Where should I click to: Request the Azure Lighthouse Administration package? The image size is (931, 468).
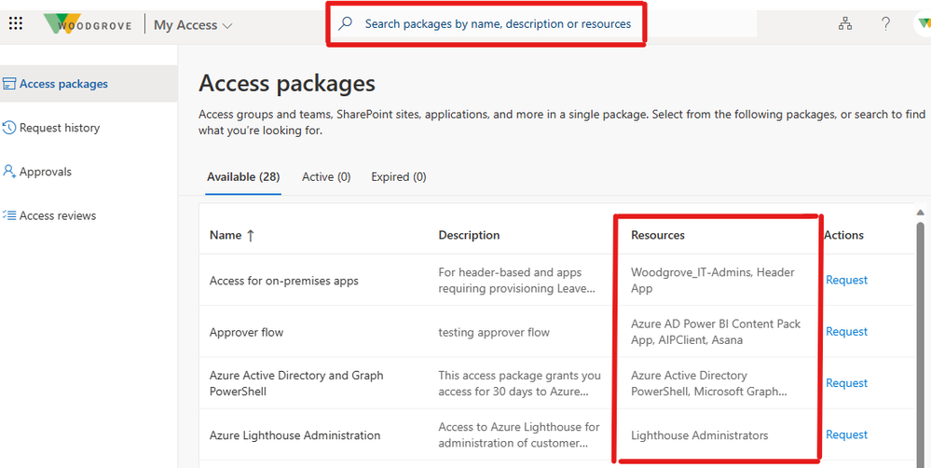pos(846,434)
